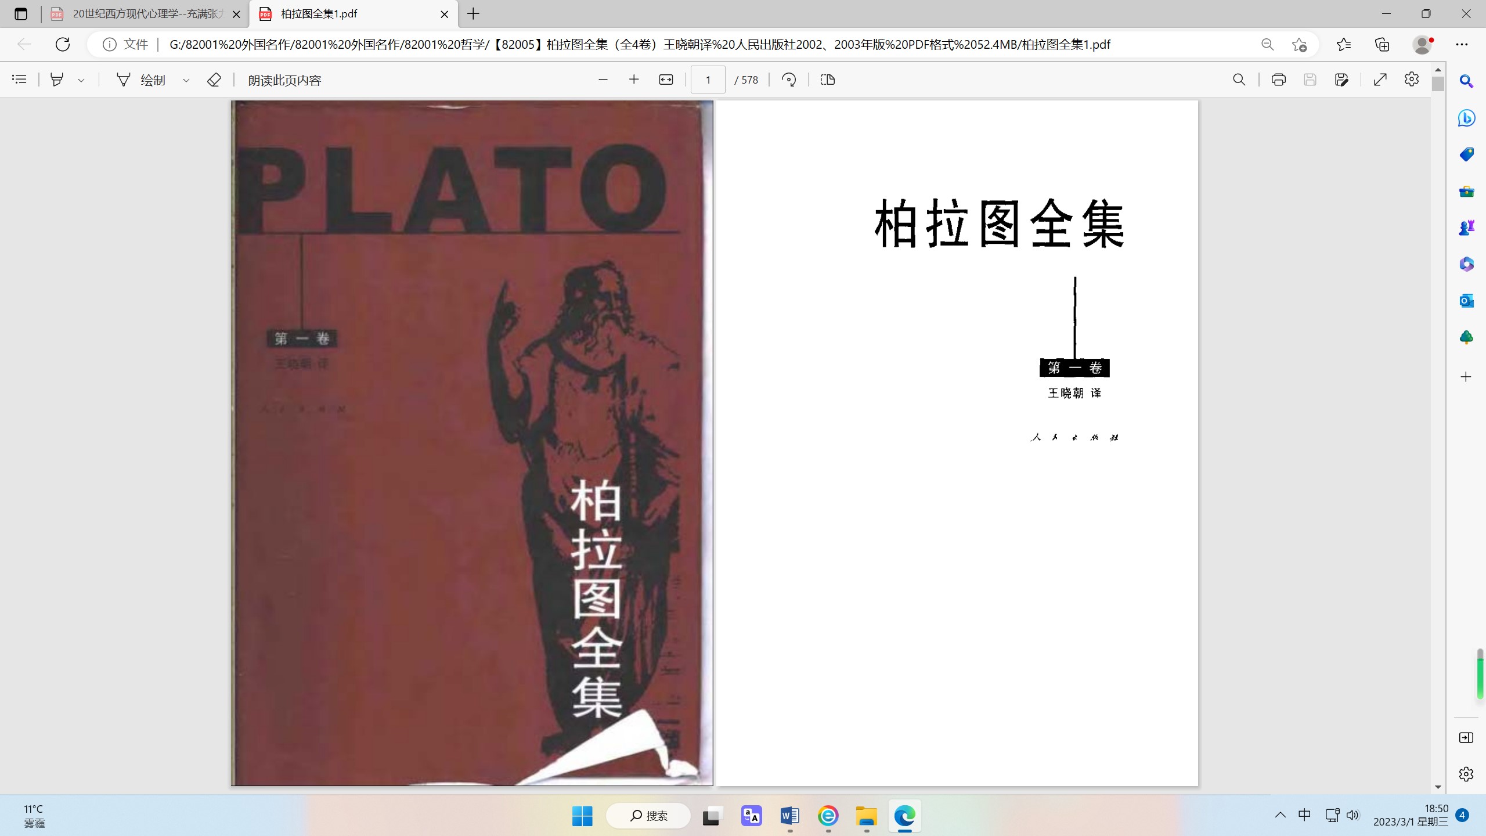Open the Windows Start menu
This screenshot has height=836, width=1486.
click(x=582, y=816)
